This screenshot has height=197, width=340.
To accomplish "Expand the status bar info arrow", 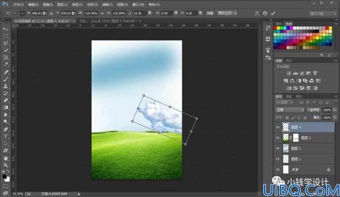I will click(x=79, y=194).
